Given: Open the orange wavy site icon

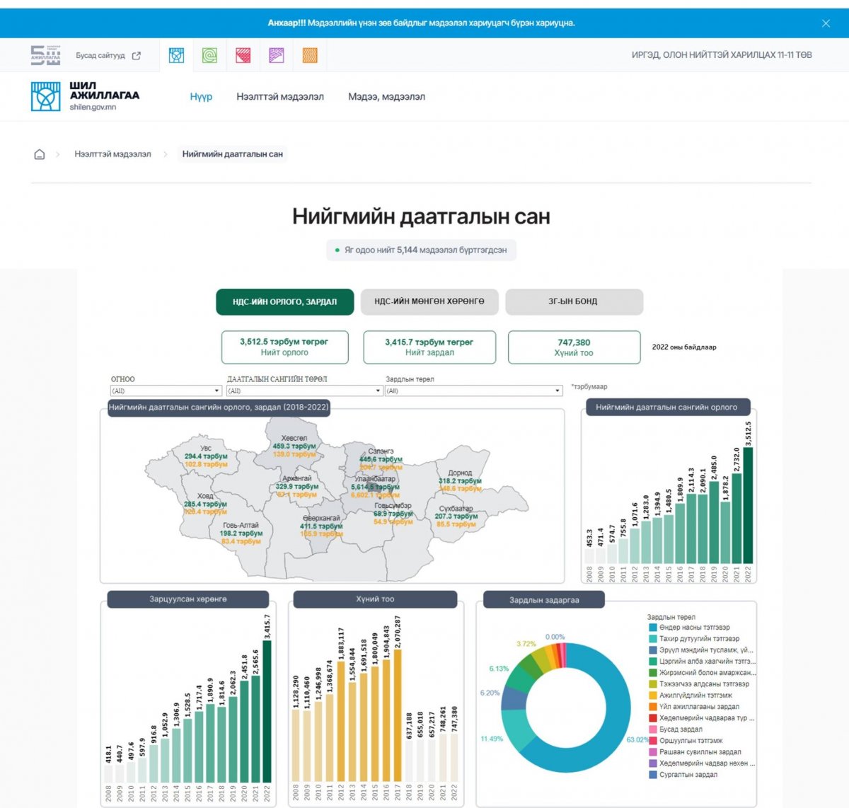Looking at the screenshot, I should 310,55.
